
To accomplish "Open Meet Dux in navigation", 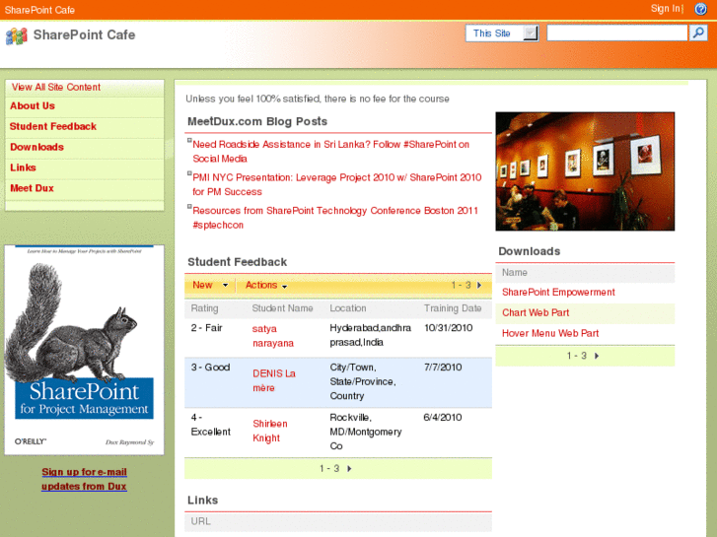I will click(x=32, y=188).
